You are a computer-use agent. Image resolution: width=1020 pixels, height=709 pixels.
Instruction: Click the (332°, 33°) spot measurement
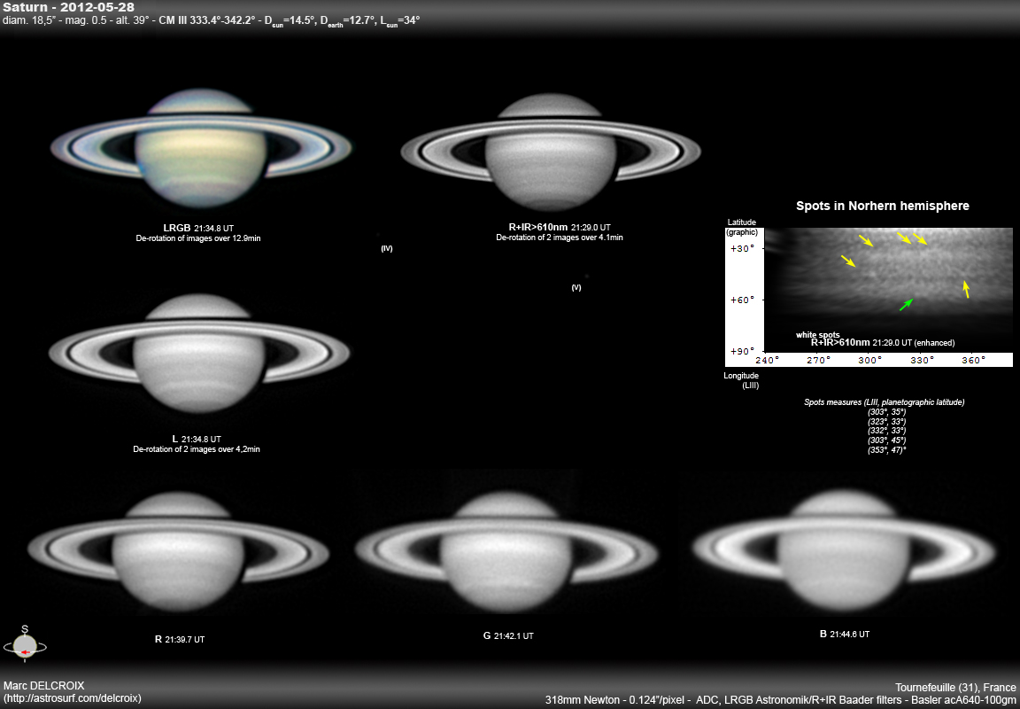point(886,431)
